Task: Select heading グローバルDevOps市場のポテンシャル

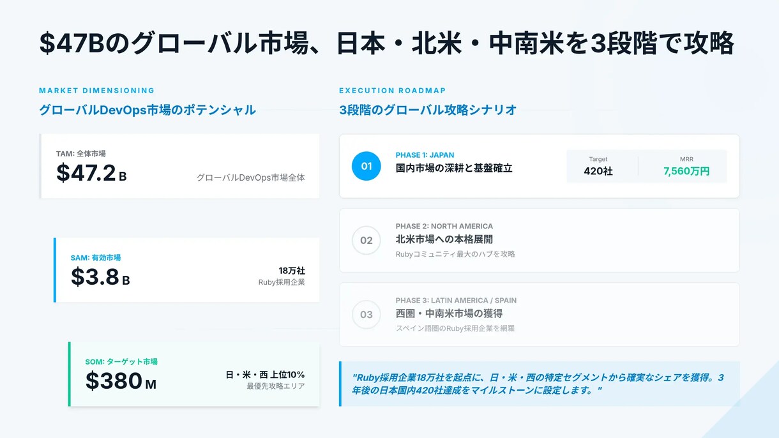Action: (147, 110)
